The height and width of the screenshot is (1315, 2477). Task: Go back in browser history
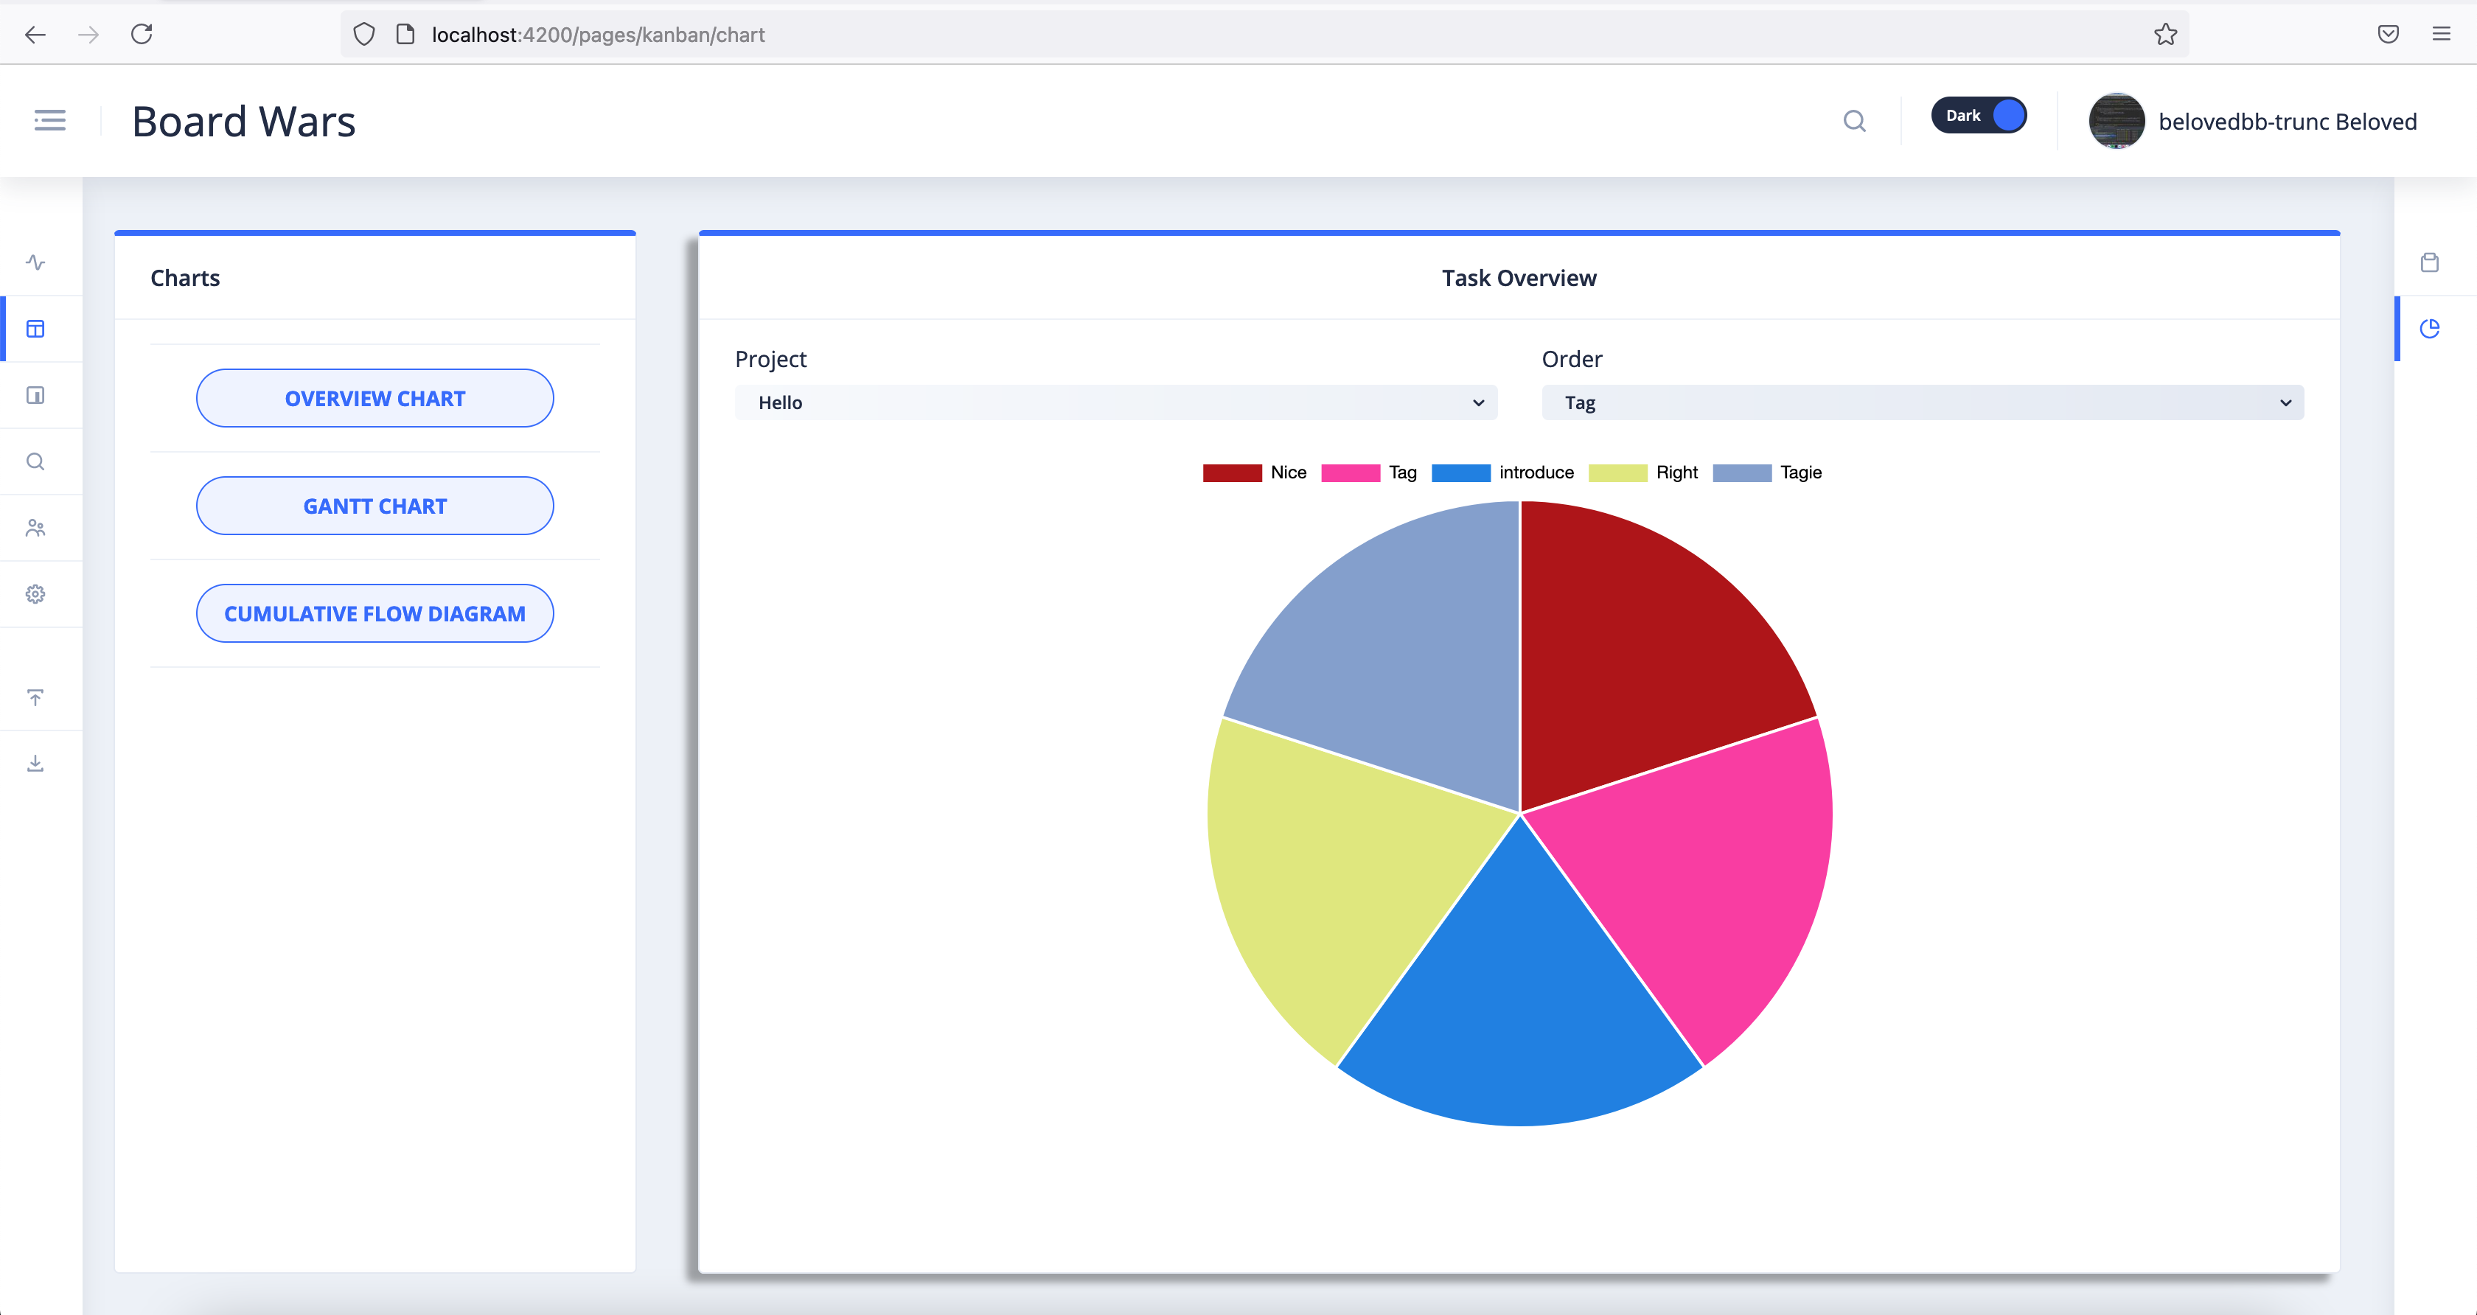(x=35, y=35)
